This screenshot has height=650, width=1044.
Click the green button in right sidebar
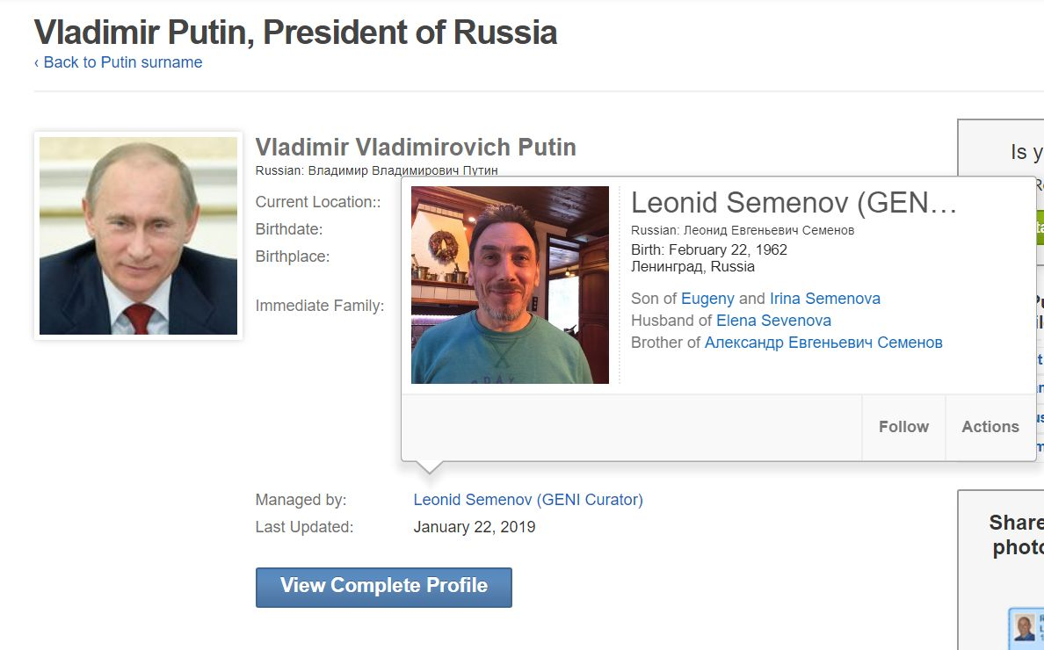click(1039, 227)
